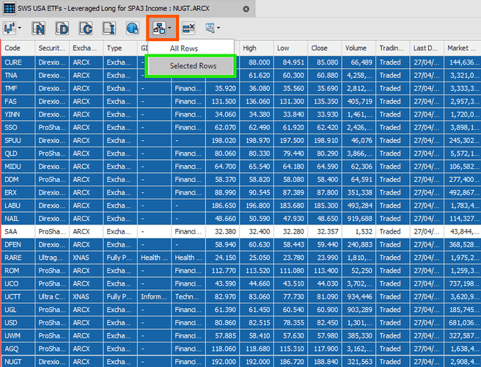Open the candlestick chart tool
481x367 pixels.
pos(10,28)
